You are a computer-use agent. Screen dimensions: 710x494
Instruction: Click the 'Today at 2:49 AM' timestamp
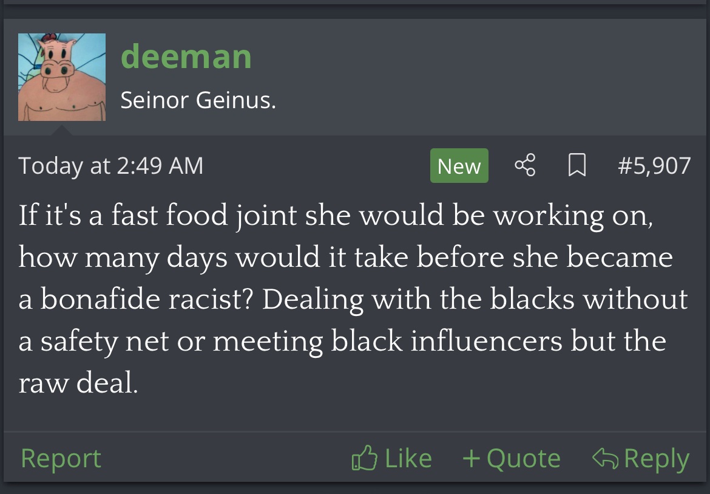pos(110,166)
